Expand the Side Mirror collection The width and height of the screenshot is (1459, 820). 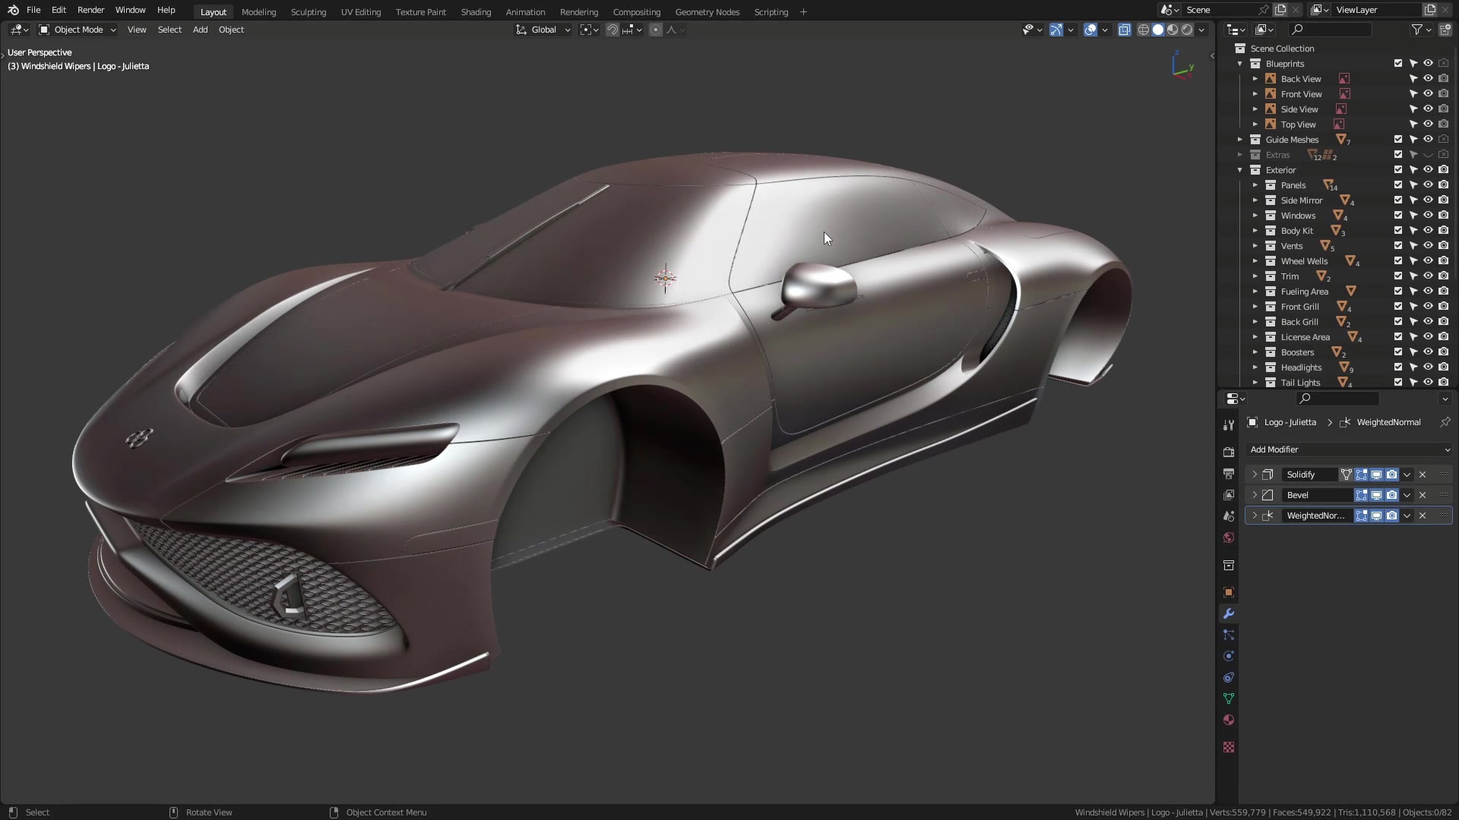coord(1255,200)
